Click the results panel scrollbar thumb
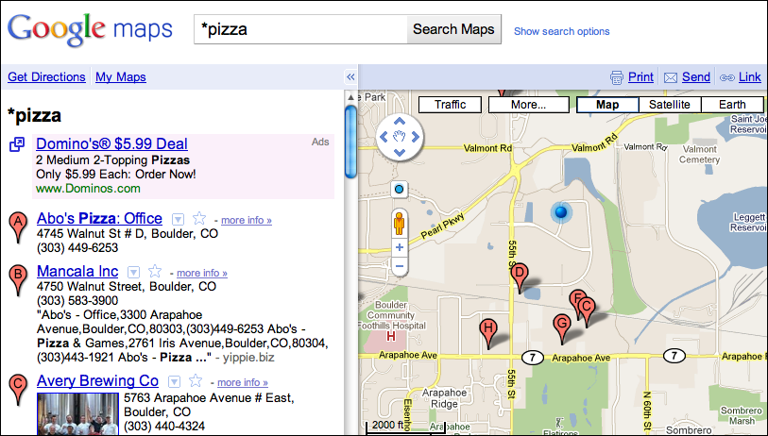The height and width of the screenshot is (436, 768). pos(350,142)
